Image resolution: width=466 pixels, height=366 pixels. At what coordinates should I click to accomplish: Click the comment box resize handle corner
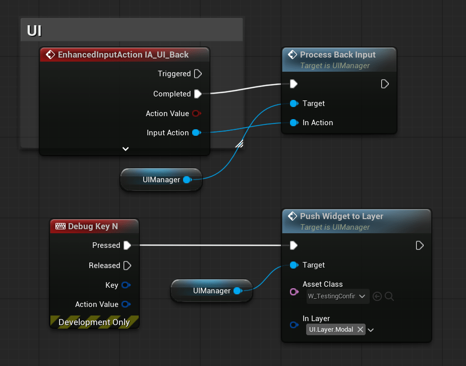point(239,144)
